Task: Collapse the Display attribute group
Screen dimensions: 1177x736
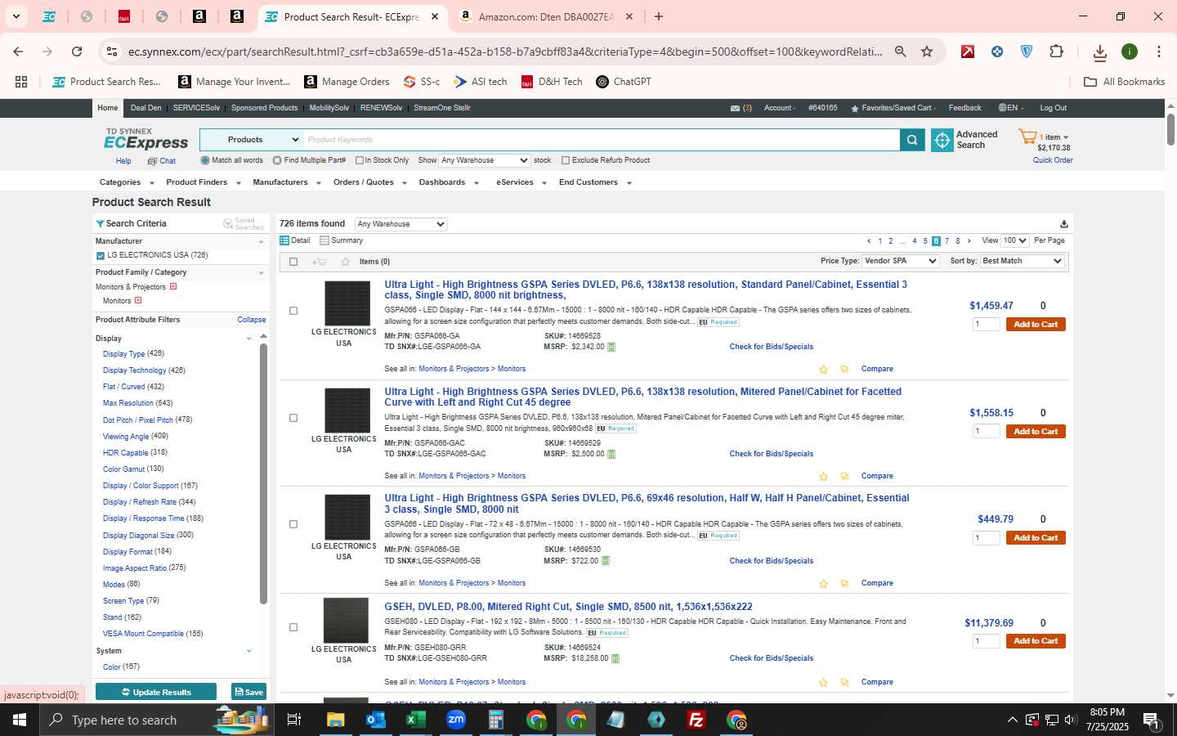Action: click(x=249, y=339)
